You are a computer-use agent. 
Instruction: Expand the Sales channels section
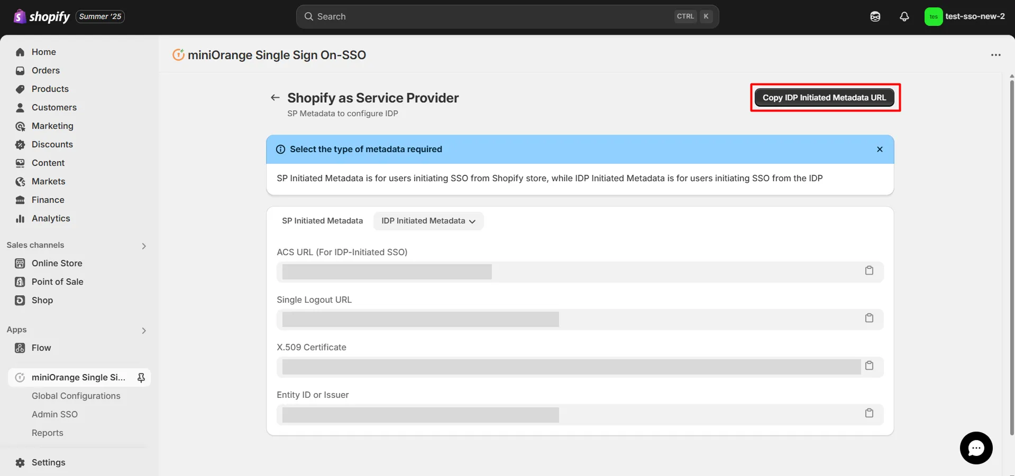[144, 246]
